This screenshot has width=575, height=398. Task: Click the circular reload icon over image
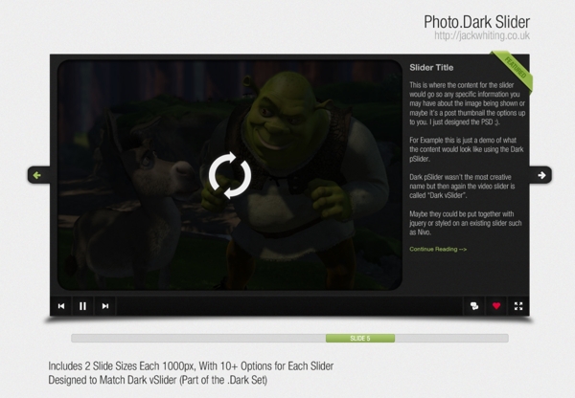click(230, 175)
